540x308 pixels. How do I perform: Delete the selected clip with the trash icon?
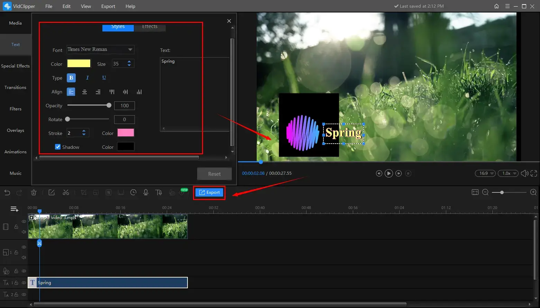coord(34,192)
